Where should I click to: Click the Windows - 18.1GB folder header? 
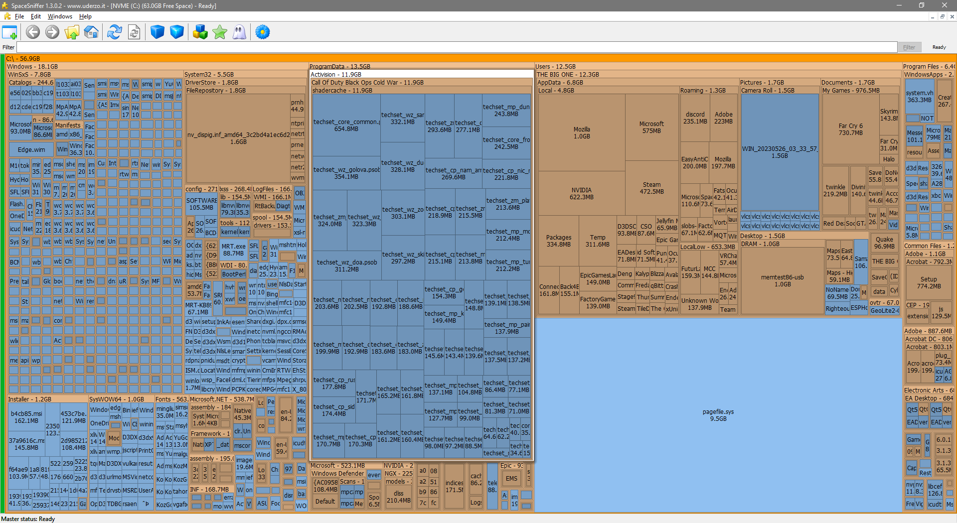[157, 66]
